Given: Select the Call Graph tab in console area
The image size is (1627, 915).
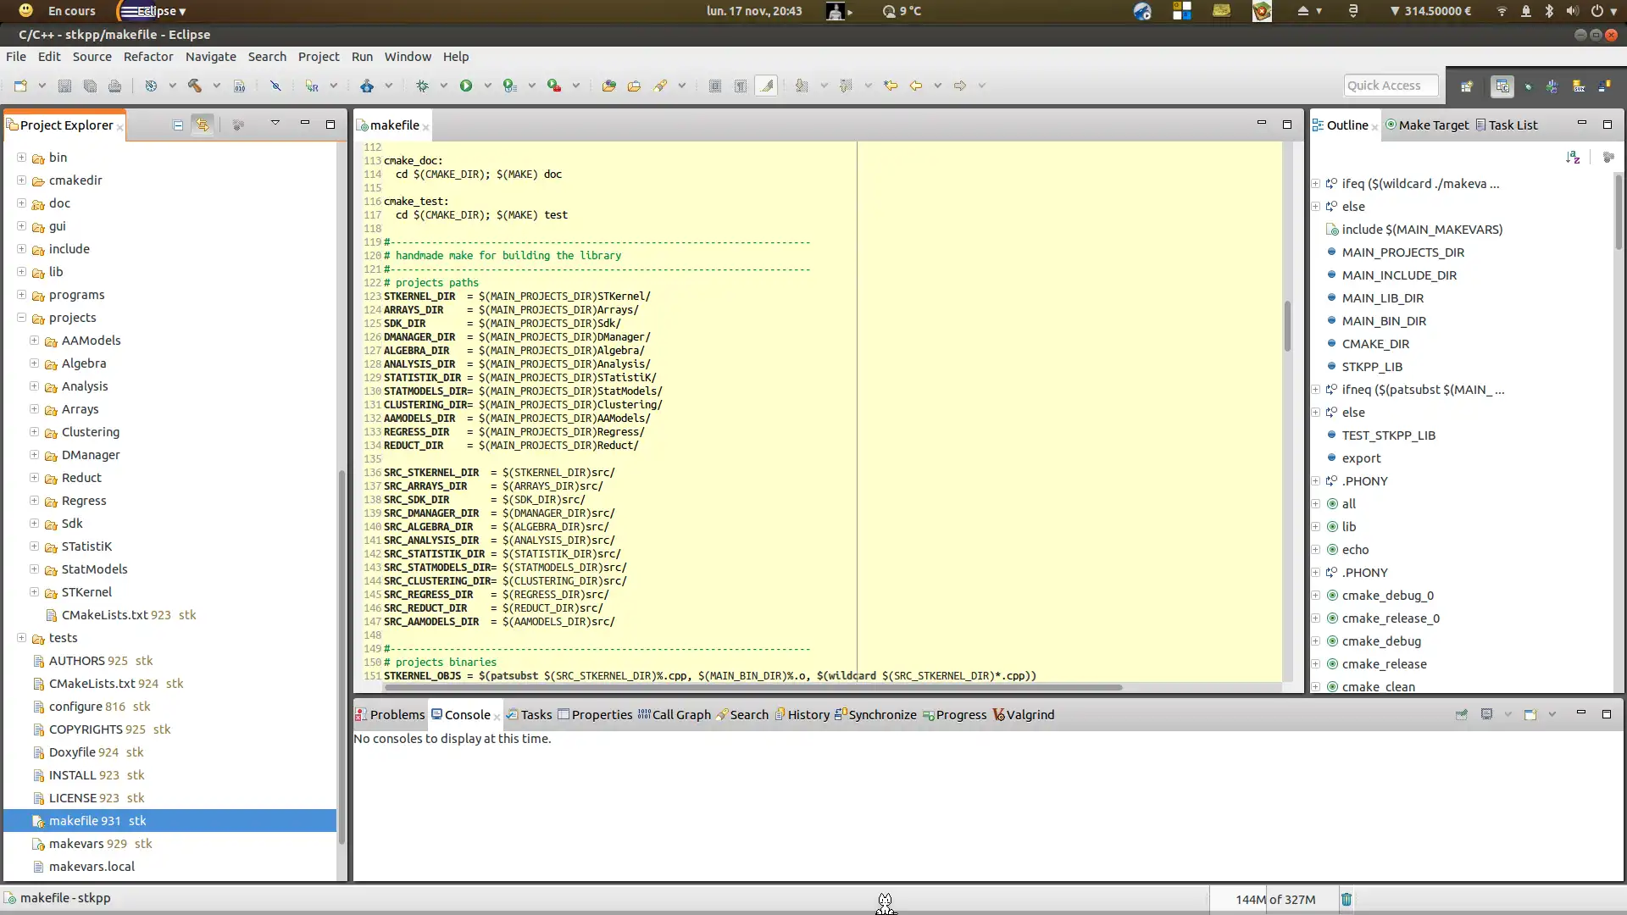Looking at the screenshot, I should click(678, 714).
